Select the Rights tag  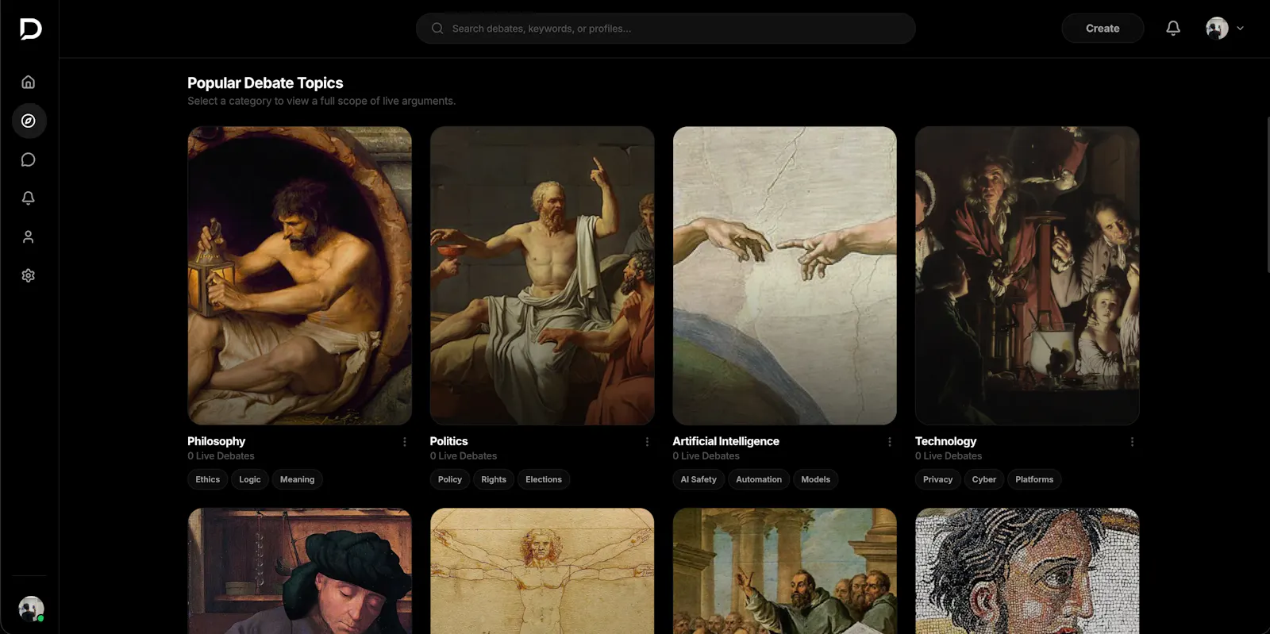click(494, 479)
